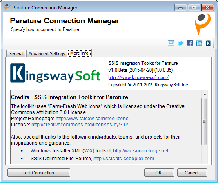This screenshot has height=183, width=218.
Task: Click the KingswaySoft logo image
Action: 56,73
